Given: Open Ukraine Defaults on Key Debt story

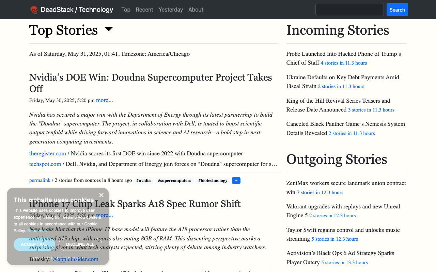Looking at the screenshot, I should pyautogui.click(x=343, y=82).
